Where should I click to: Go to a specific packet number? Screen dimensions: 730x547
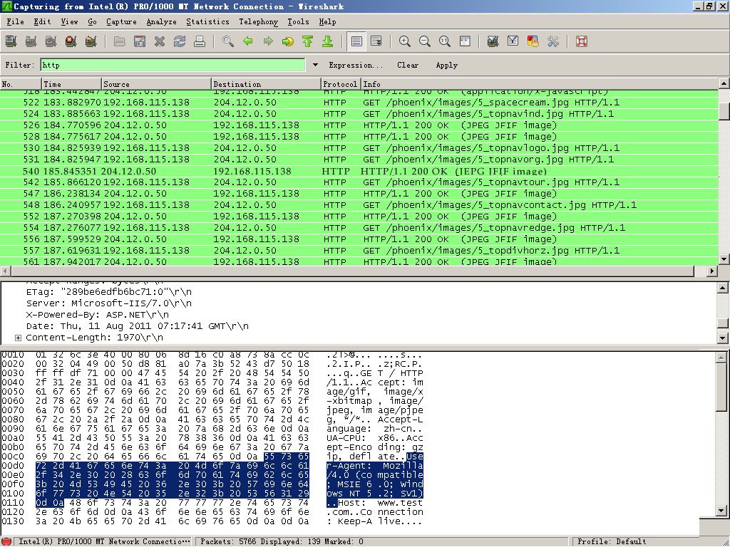tap(288, 41)
